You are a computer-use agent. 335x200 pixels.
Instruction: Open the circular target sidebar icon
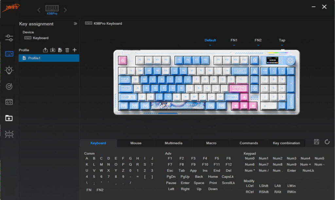coord(9,86)
